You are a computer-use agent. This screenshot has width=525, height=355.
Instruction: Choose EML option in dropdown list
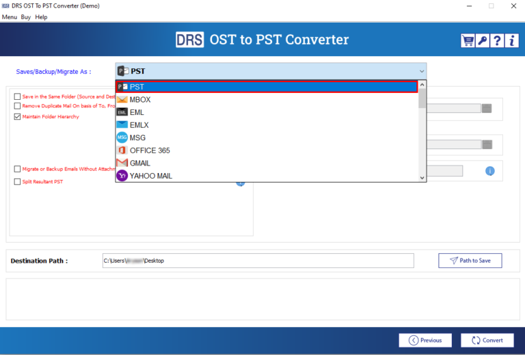pyautogui.click(x=137, y=112)
